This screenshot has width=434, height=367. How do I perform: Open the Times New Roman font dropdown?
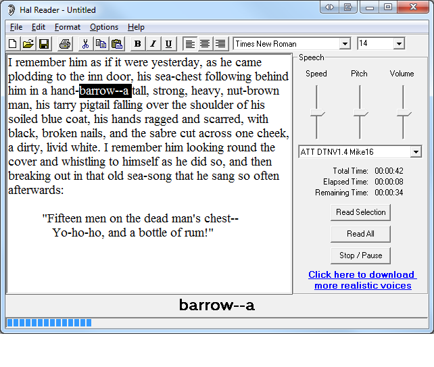pos(345,44)
